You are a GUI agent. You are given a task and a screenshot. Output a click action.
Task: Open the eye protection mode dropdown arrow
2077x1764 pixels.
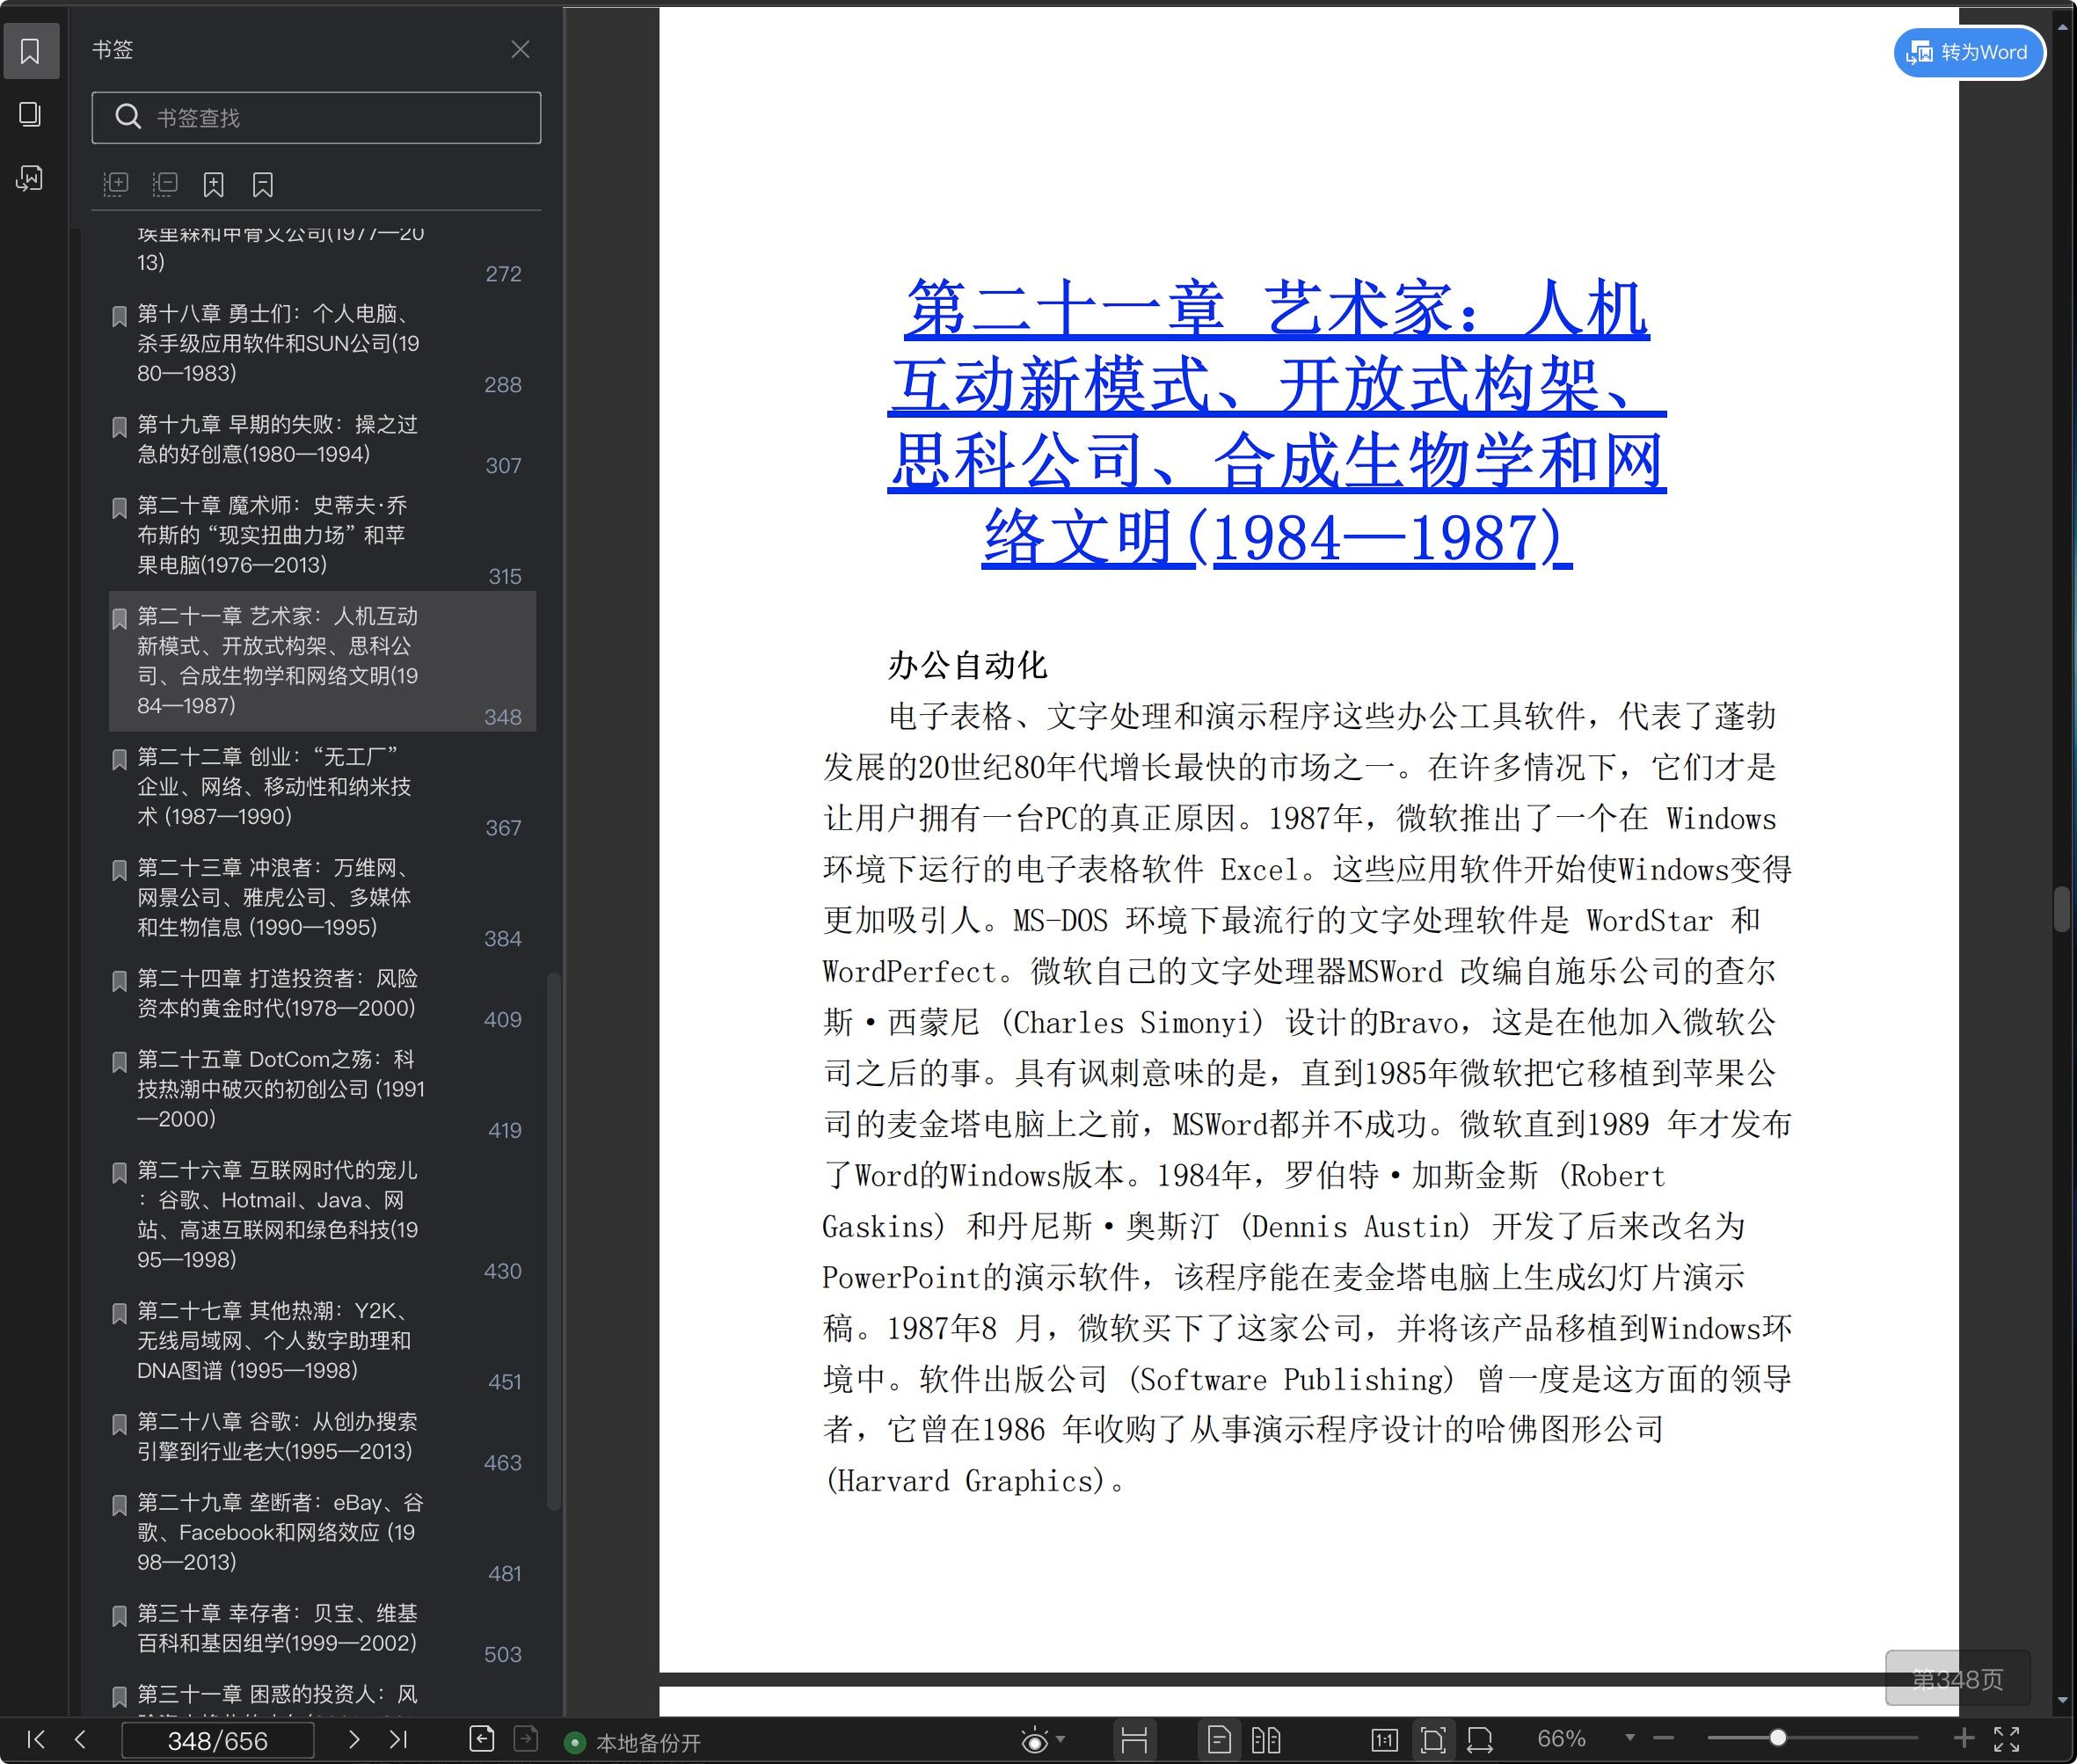(1061, 1739)
